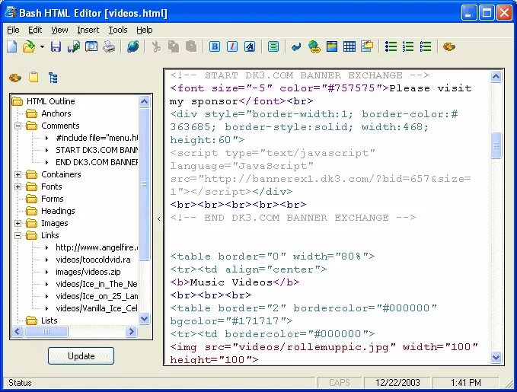Insert a numbered list with the 1-2-3 list icon
The image size is (517, 392).
pos(408,47)
